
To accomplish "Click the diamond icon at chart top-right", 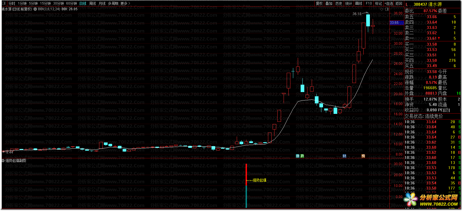I will pyautogui.click(x=382, y=9).
